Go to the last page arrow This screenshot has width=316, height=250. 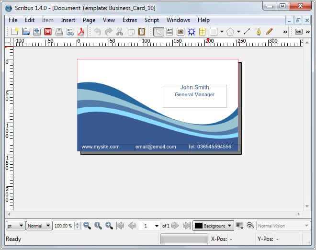[186, 226]
